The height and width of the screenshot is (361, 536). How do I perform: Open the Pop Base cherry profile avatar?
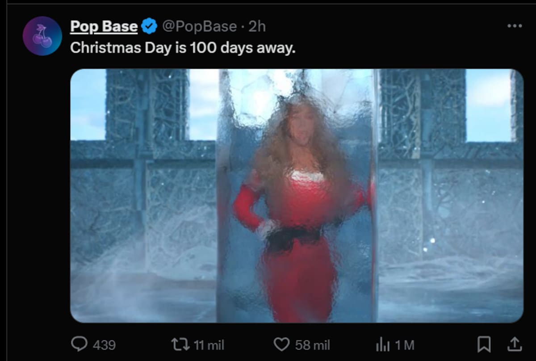(42, 36)
